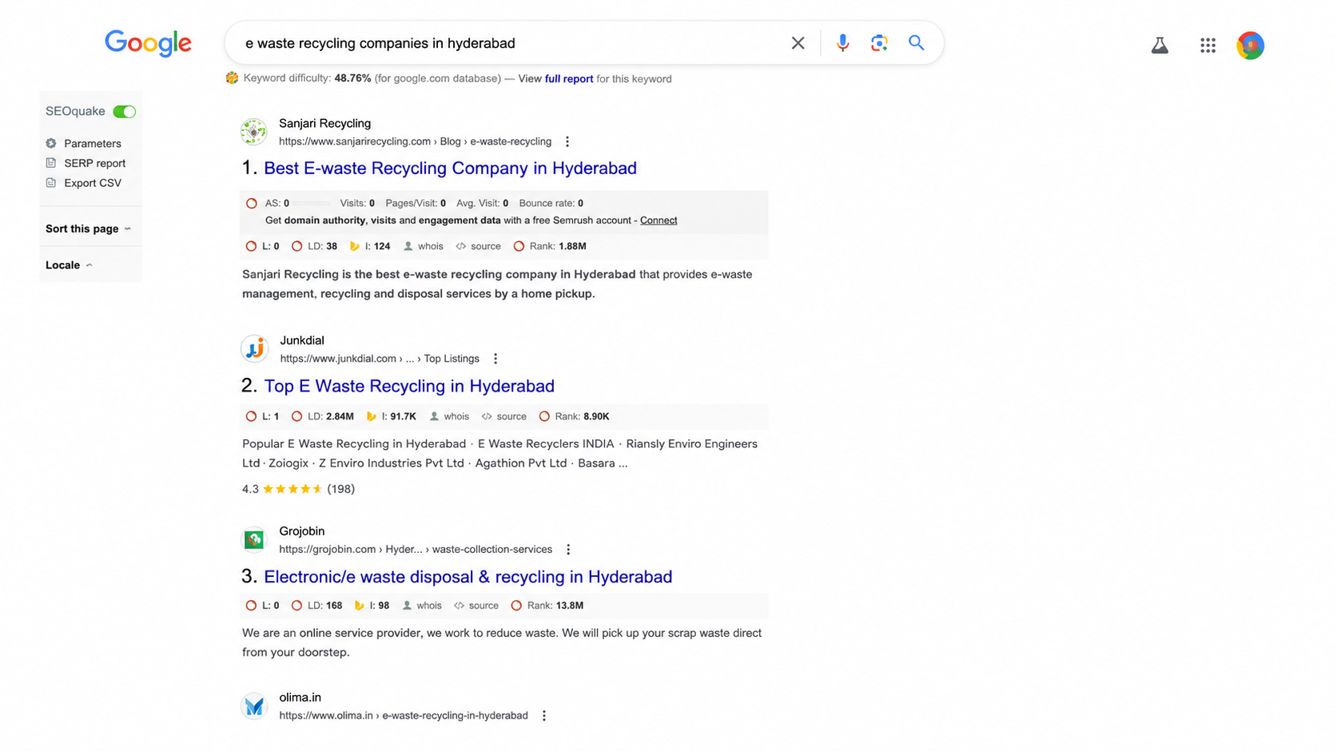The width and height of the screenshot is (1337, 751).
Task: View source for the Grojobin result
Action: [x=476, y=606]
